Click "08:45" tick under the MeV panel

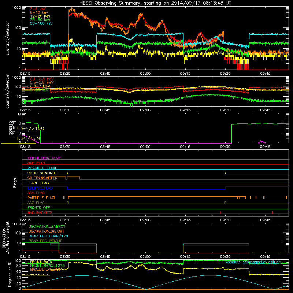pos(105,110)
